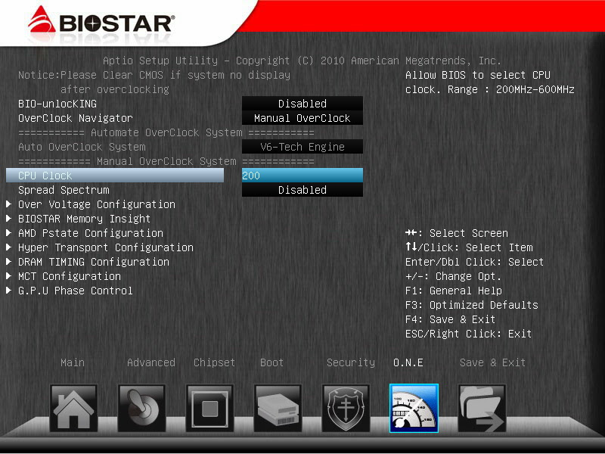The height and width of the screenshot is (454, 605).
Task: Expand DRAM TIMING Configuration arrow
Action: [x=8, y=261]
